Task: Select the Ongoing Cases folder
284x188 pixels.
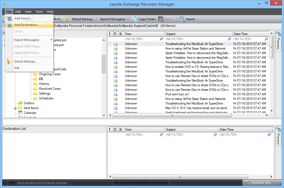Action: click(x=50, y=74)
